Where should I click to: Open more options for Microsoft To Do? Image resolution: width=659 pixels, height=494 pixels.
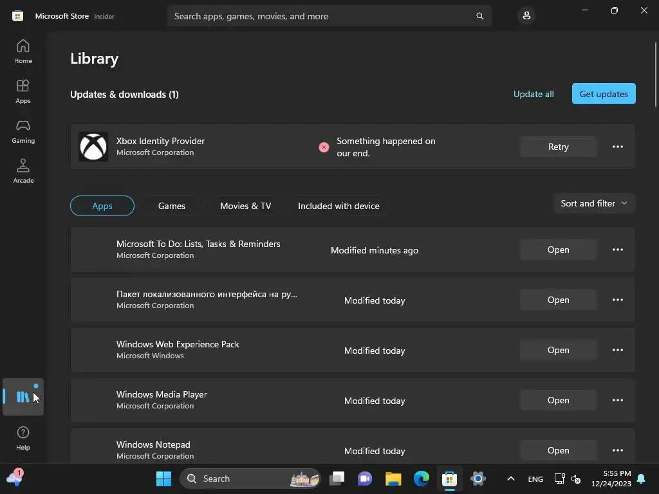pyautogui.click(x=617, y=250)
